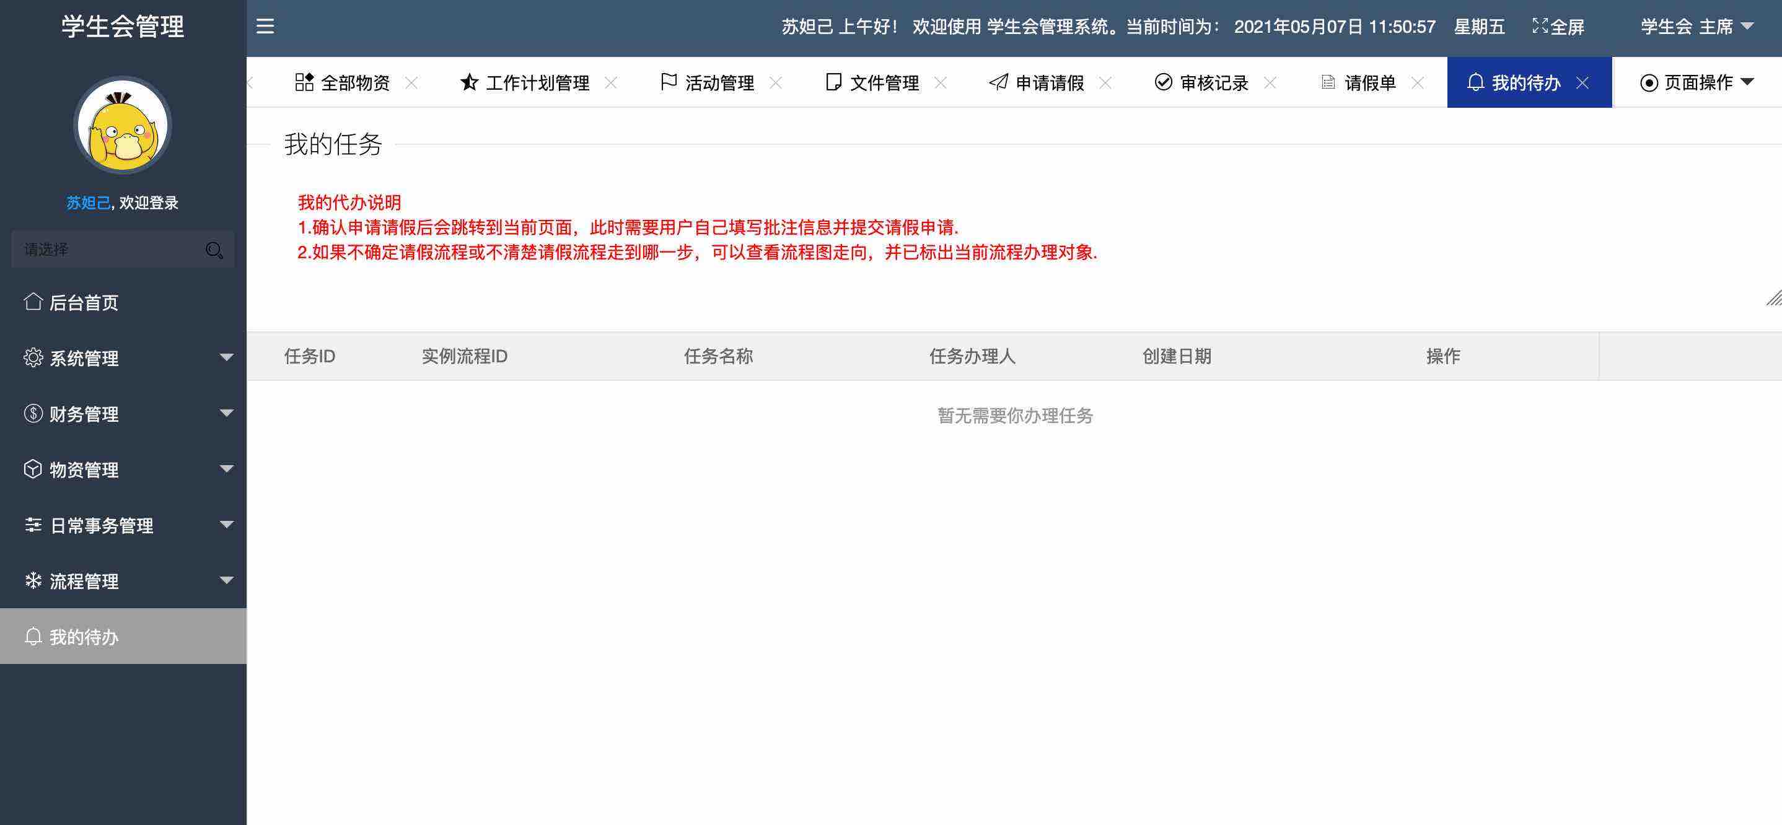Click the left tab-scroll arrow
Screen dimensions: 1782x825
tap(250, 83)
